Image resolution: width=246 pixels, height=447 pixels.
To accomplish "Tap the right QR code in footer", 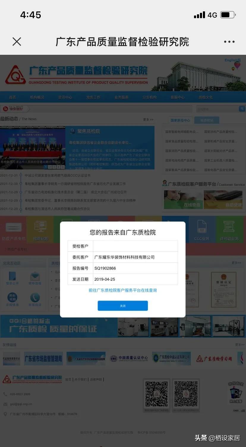I will click(186, 394).
